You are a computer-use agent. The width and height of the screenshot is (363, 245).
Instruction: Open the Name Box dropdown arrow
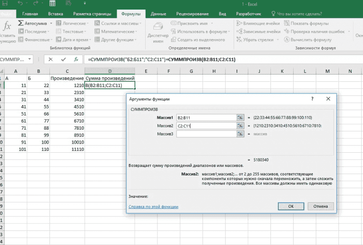(29, 59)
